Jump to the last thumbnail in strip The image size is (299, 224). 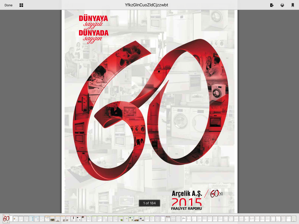[294, 219]
